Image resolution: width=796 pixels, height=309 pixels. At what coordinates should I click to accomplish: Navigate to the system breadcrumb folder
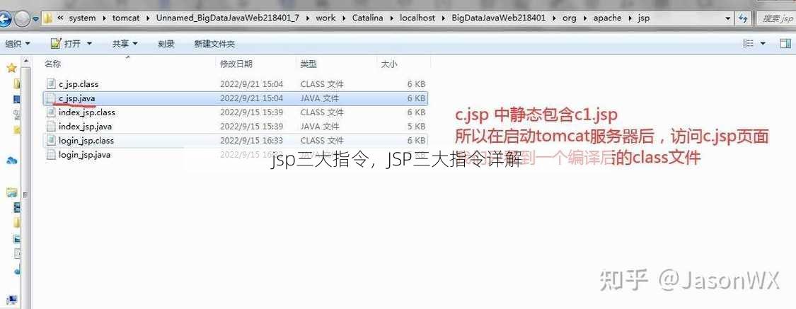(82, 18)
